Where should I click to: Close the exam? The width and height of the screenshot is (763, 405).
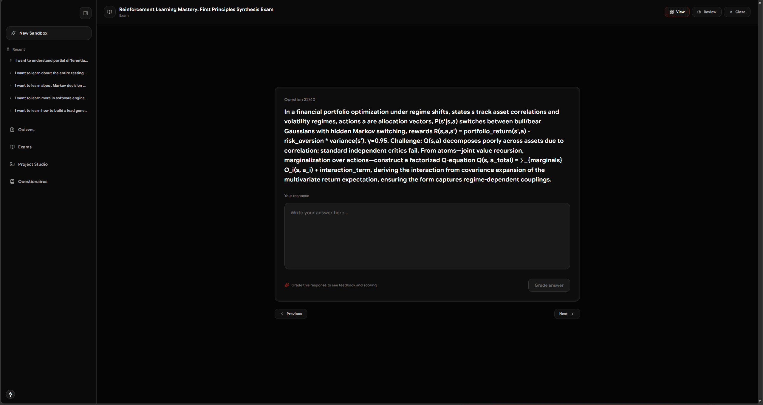tap(737, 12)
